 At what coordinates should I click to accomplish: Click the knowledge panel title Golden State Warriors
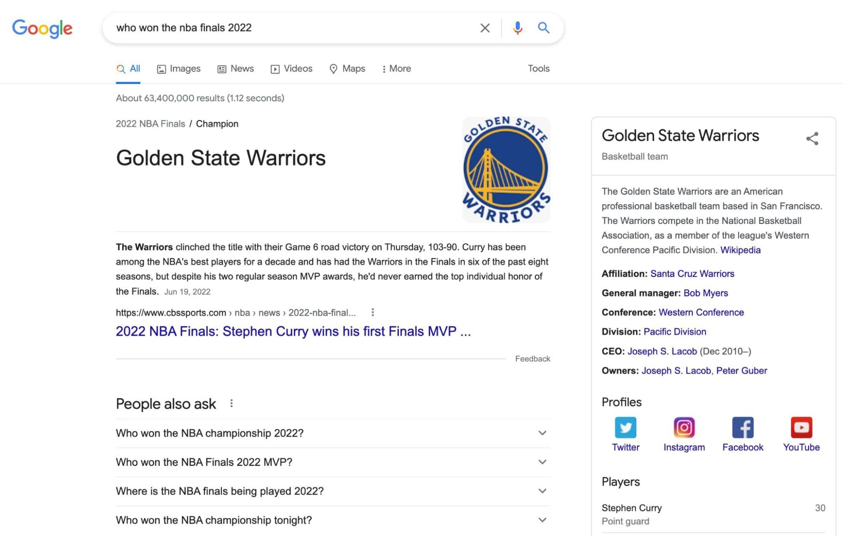pyautogui.click(x=680, y=136)
